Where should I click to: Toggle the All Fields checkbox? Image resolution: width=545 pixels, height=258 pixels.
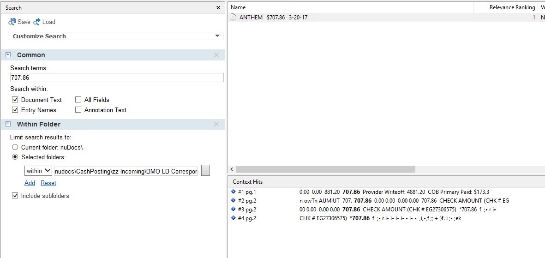78,100
